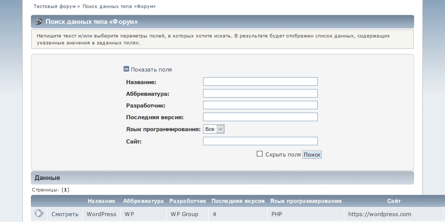
Task: Collapse fields using the minus icon
Action: coord(126,69)
